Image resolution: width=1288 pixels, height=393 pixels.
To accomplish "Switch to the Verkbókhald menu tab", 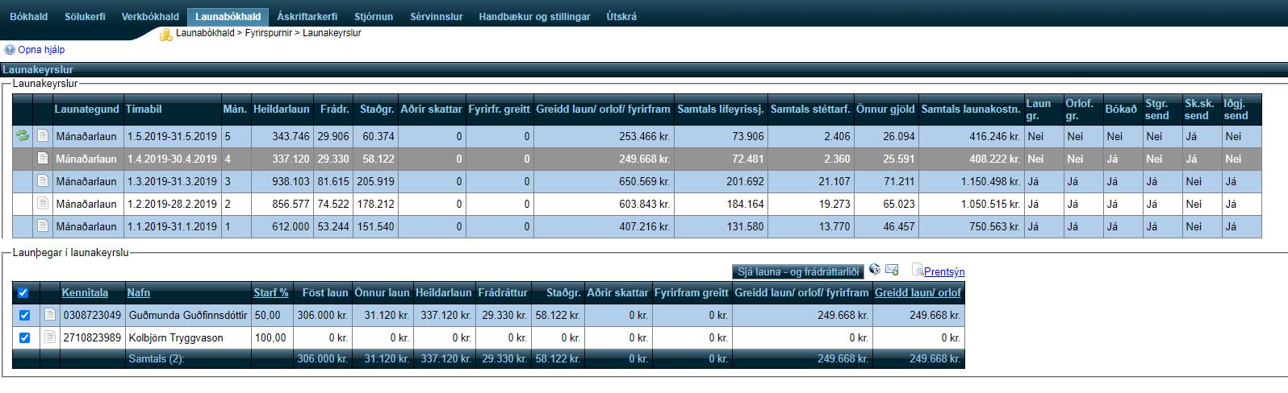I will tap(150, 17).
